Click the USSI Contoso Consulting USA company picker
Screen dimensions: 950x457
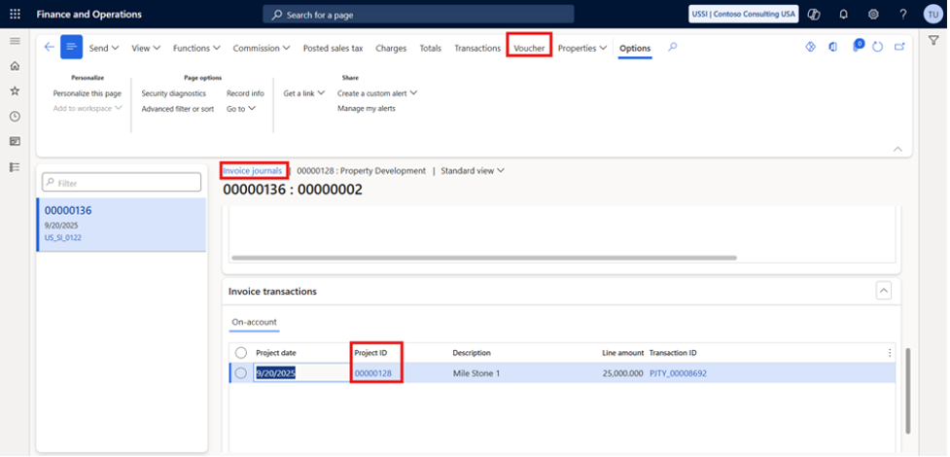pos(744,14)
